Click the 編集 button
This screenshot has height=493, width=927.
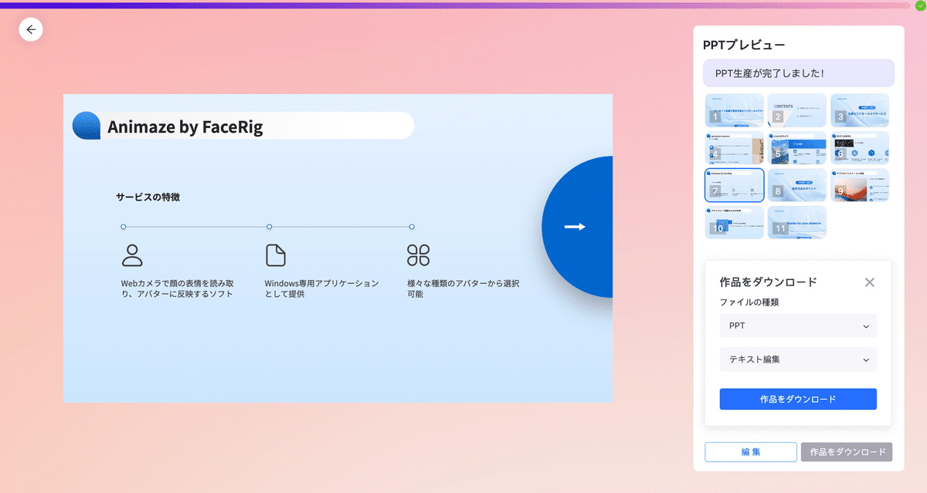(x=751, y=452)
